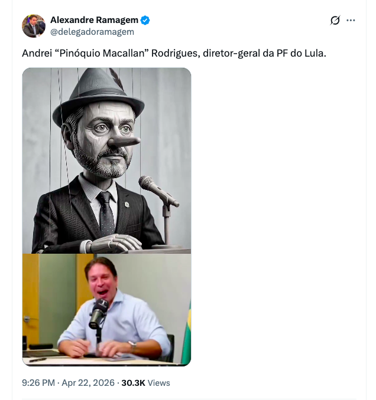376x400 pixels.
Task: Open the Alexandre Ramagem profile name link
Action: click(x=94, y=20)
